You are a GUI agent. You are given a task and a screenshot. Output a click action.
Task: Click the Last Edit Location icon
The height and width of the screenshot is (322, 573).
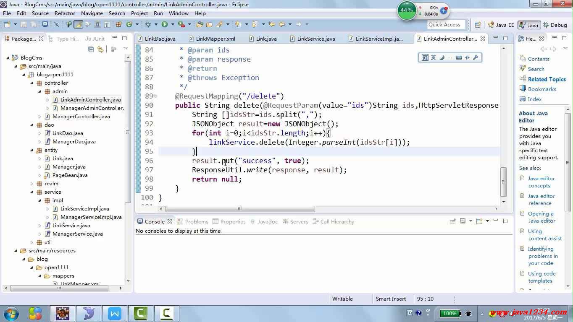tap(271, 25)
